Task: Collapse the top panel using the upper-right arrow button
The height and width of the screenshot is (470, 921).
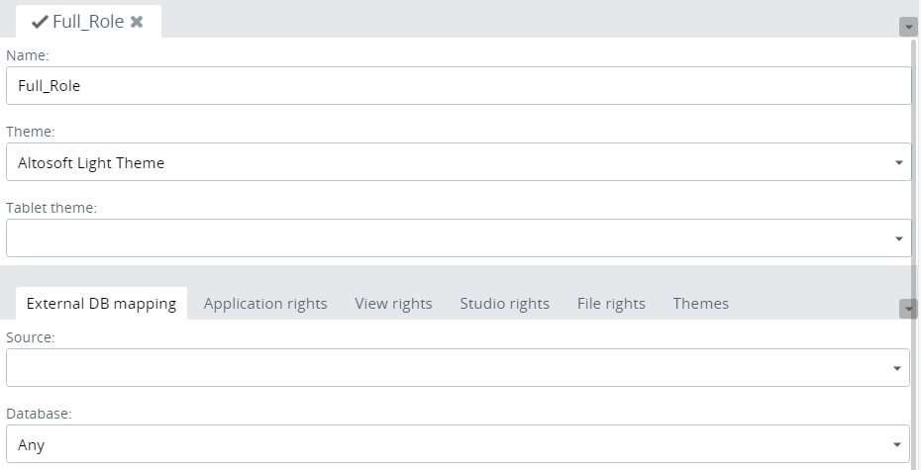Action: [x=908, y=27]
